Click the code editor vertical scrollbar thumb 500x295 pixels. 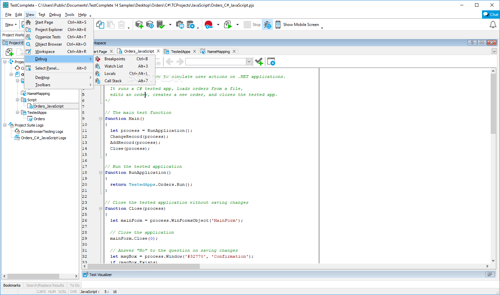point(493,104)
